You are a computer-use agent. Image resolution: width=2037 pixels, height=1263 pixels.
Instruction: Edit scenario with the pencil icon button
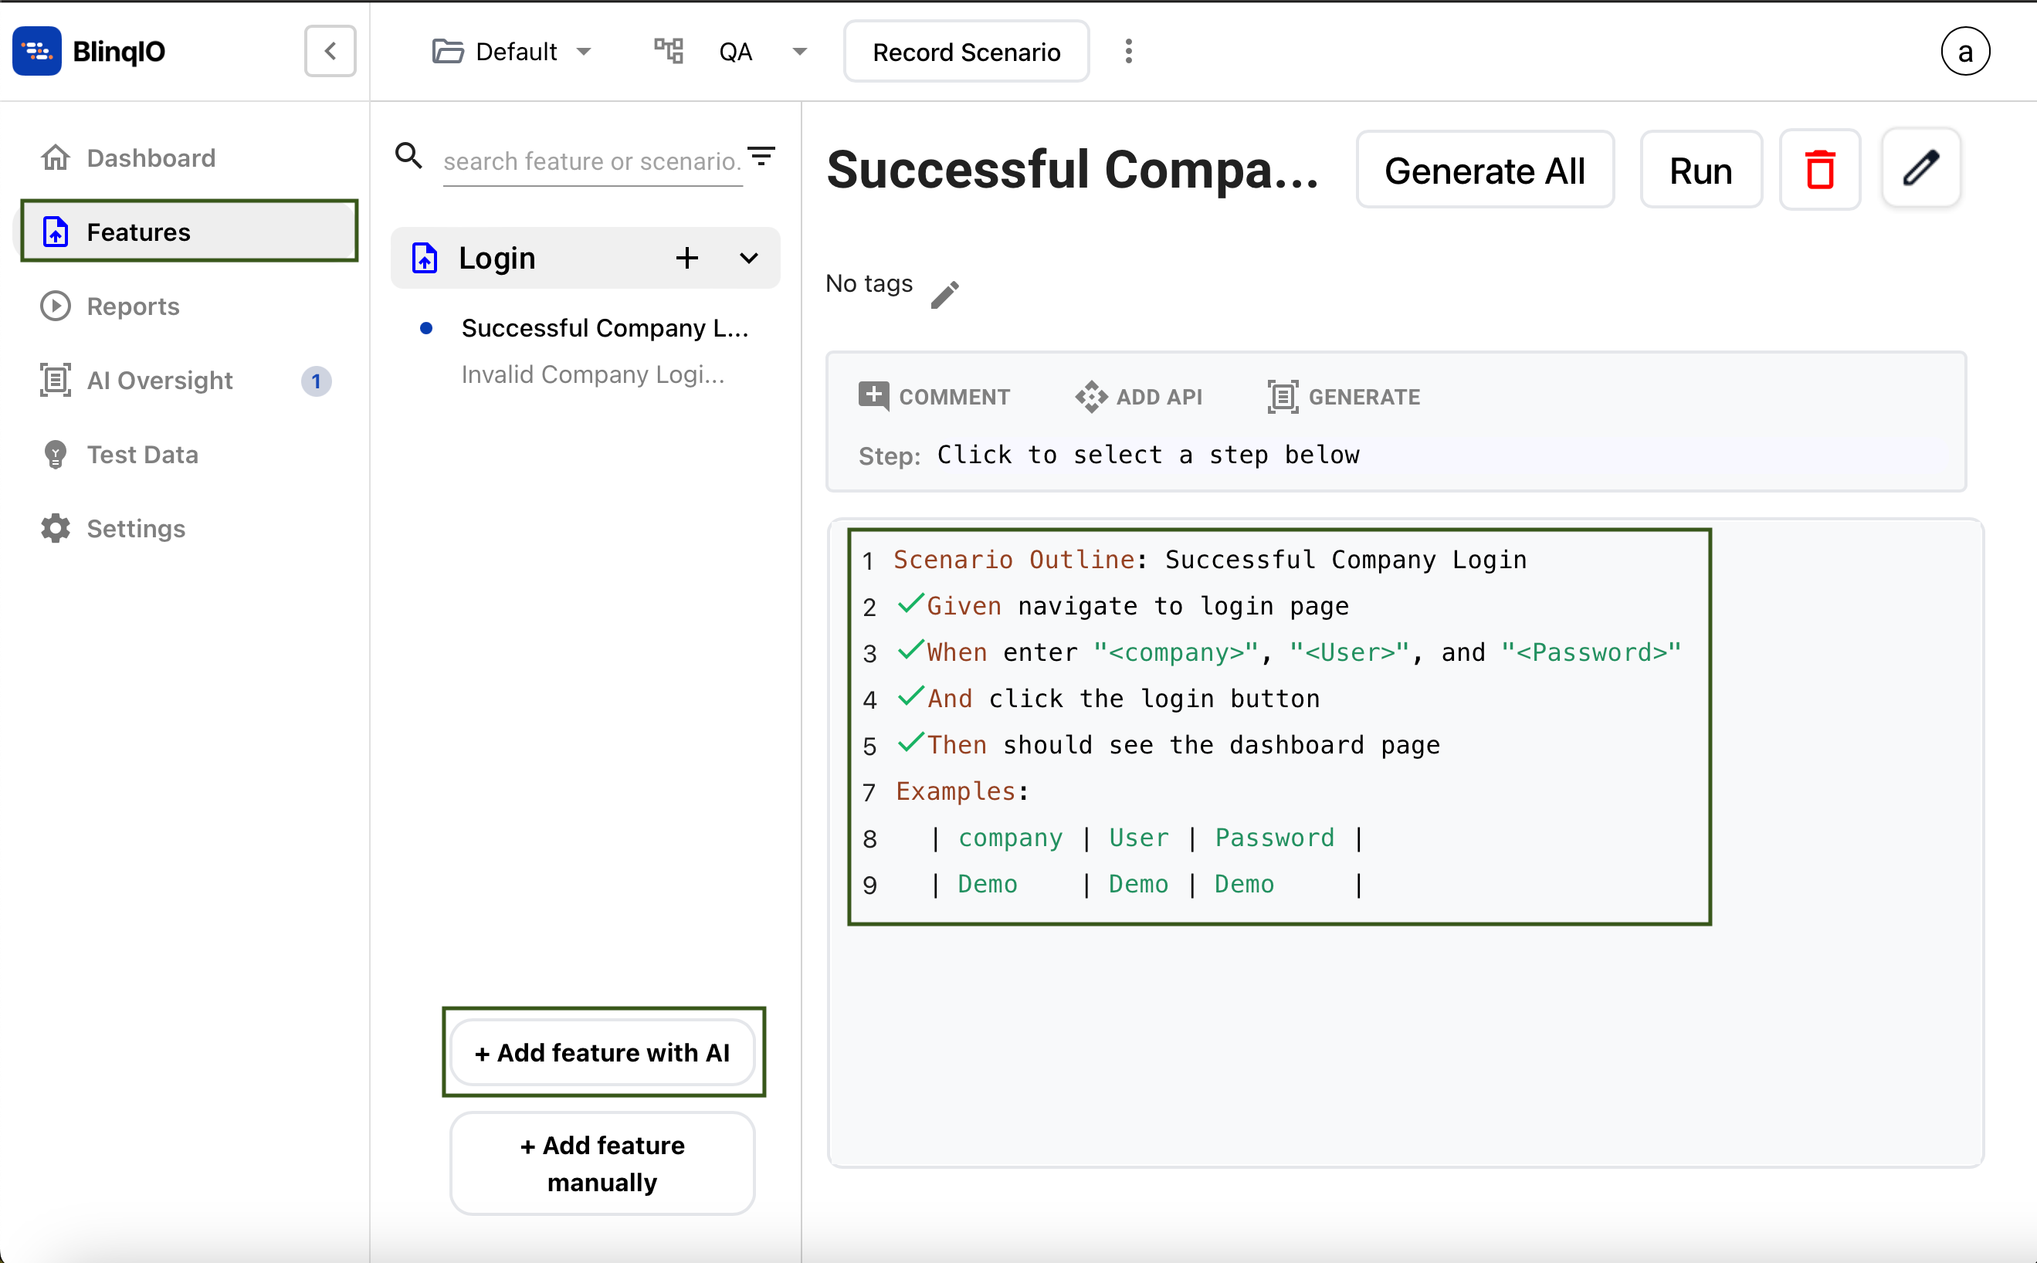1920,167
